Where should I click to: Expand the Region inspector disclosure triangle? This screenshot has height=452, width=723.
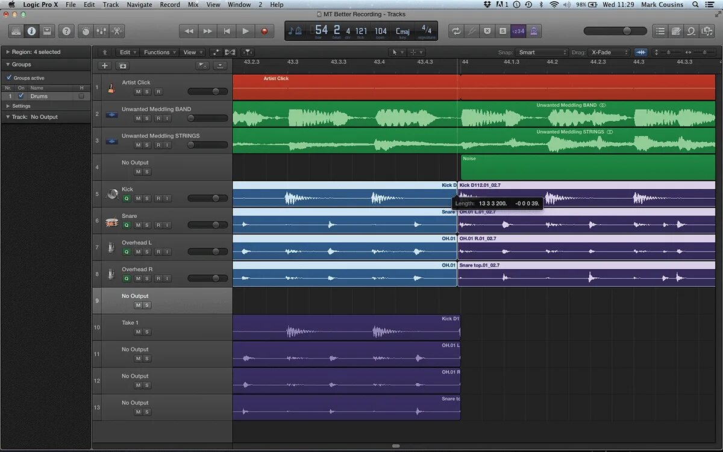[8, 52]
